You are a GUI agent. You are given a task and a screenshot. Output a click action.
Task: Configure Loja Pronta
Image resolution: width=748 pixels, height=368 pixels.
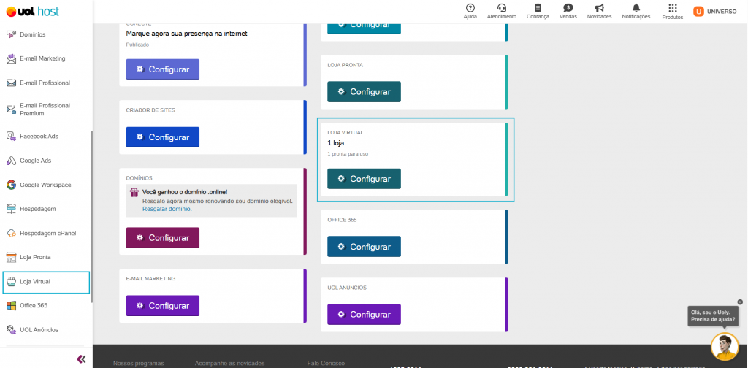point(364,91)
